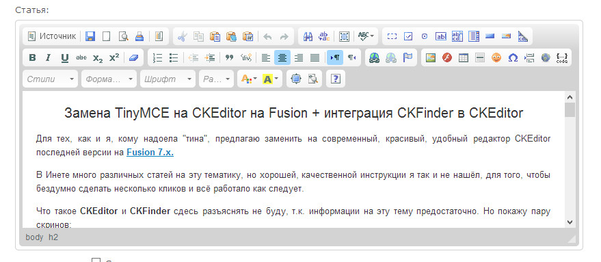Image resolution: width=601 pixels, height=262 pixels.
Task: Toggle Subscript formatting
Action: (x=97, y=57)
